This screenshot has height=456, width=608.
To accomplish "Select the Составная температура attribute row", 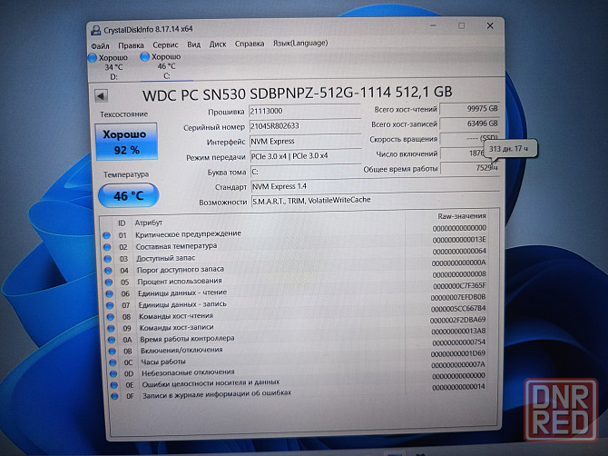I will (296, 245).
